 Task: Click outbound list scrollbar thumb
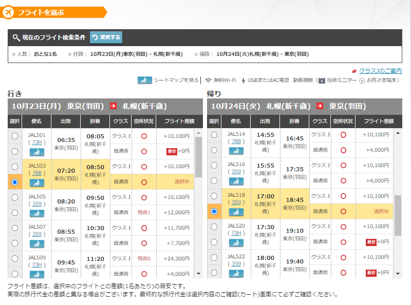coord(199,157)
